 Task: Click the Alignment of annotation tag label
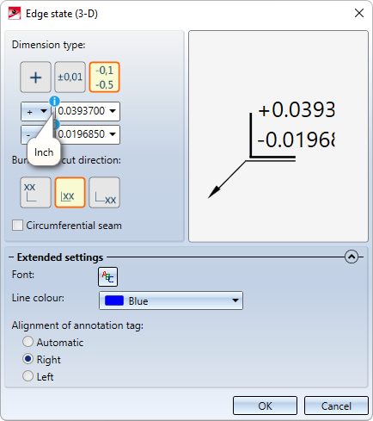point(77,325)
